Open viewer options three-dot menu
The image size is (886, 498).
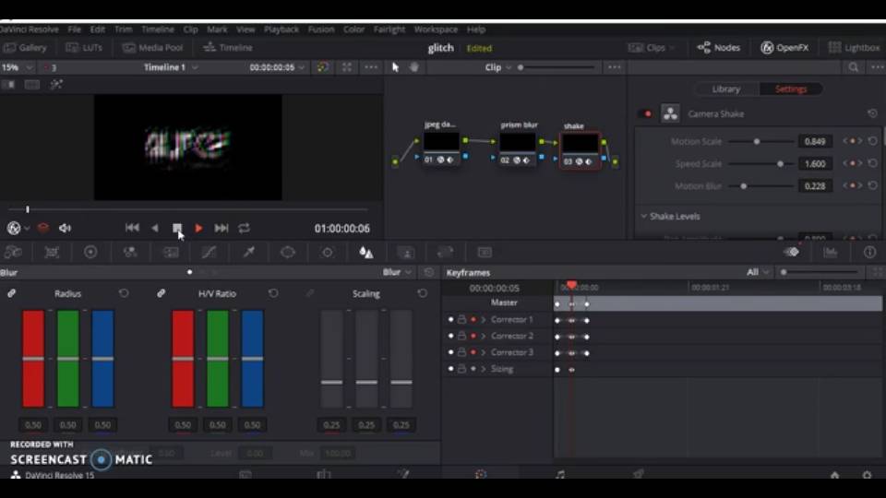(371, 67)
